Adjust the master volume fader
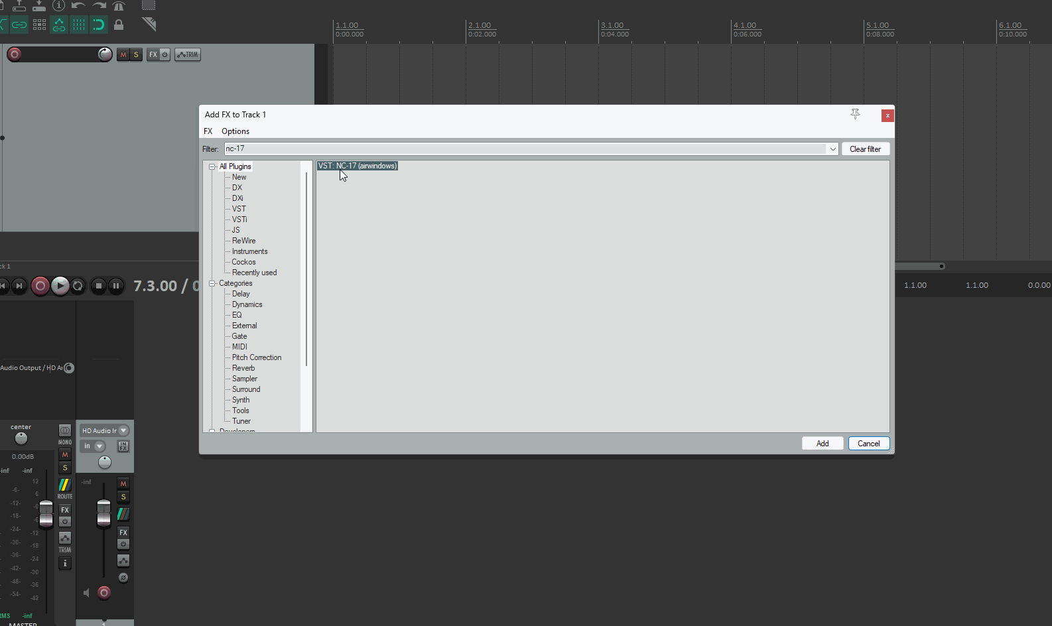This screenshot has width=1052, height=626. tap(46, 513)
